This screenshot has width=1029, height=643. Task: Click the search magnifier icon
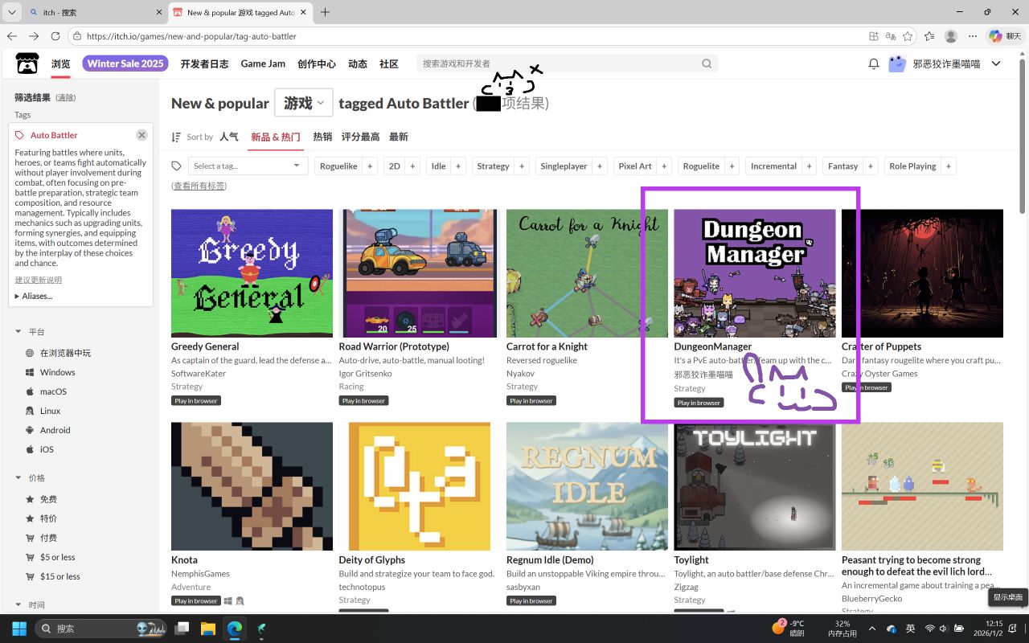tap(707, 63)
